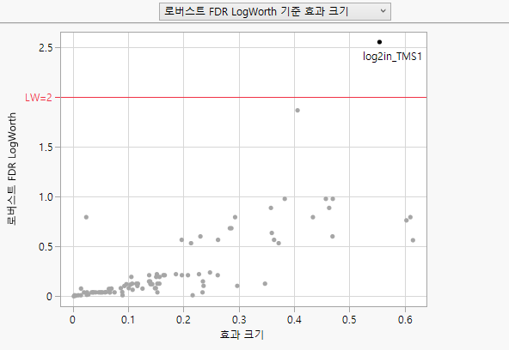Click the 1.5 y-axis tick label
This screenshot has width=509, height=350.
[x=46, y=148]
